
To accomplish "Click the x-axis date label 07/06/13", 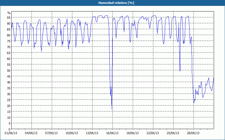I will pyautogui.click(x=51, y=133).
